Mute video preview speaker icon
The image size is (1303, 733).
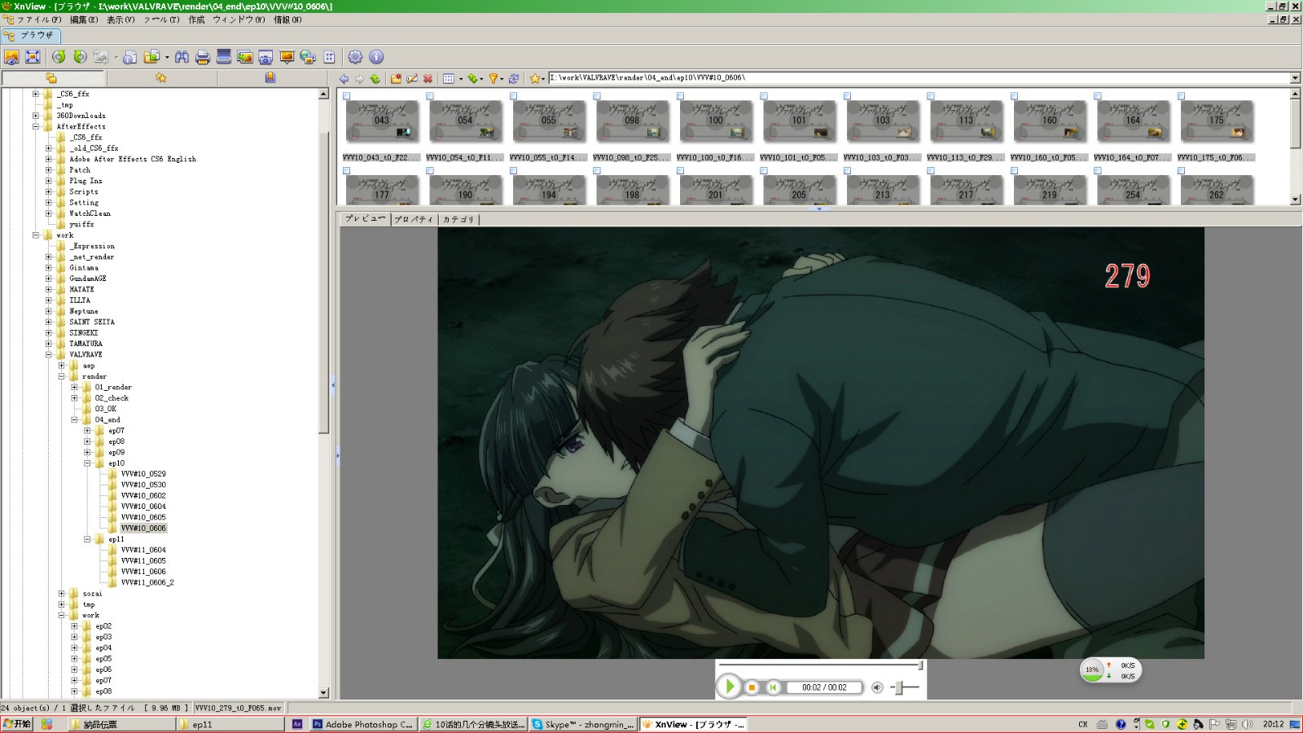877,687
